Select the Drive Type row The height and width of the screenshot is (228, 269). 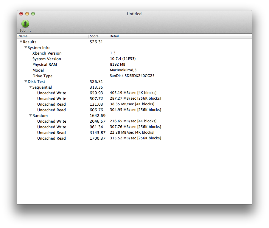(x=135, y=76)
